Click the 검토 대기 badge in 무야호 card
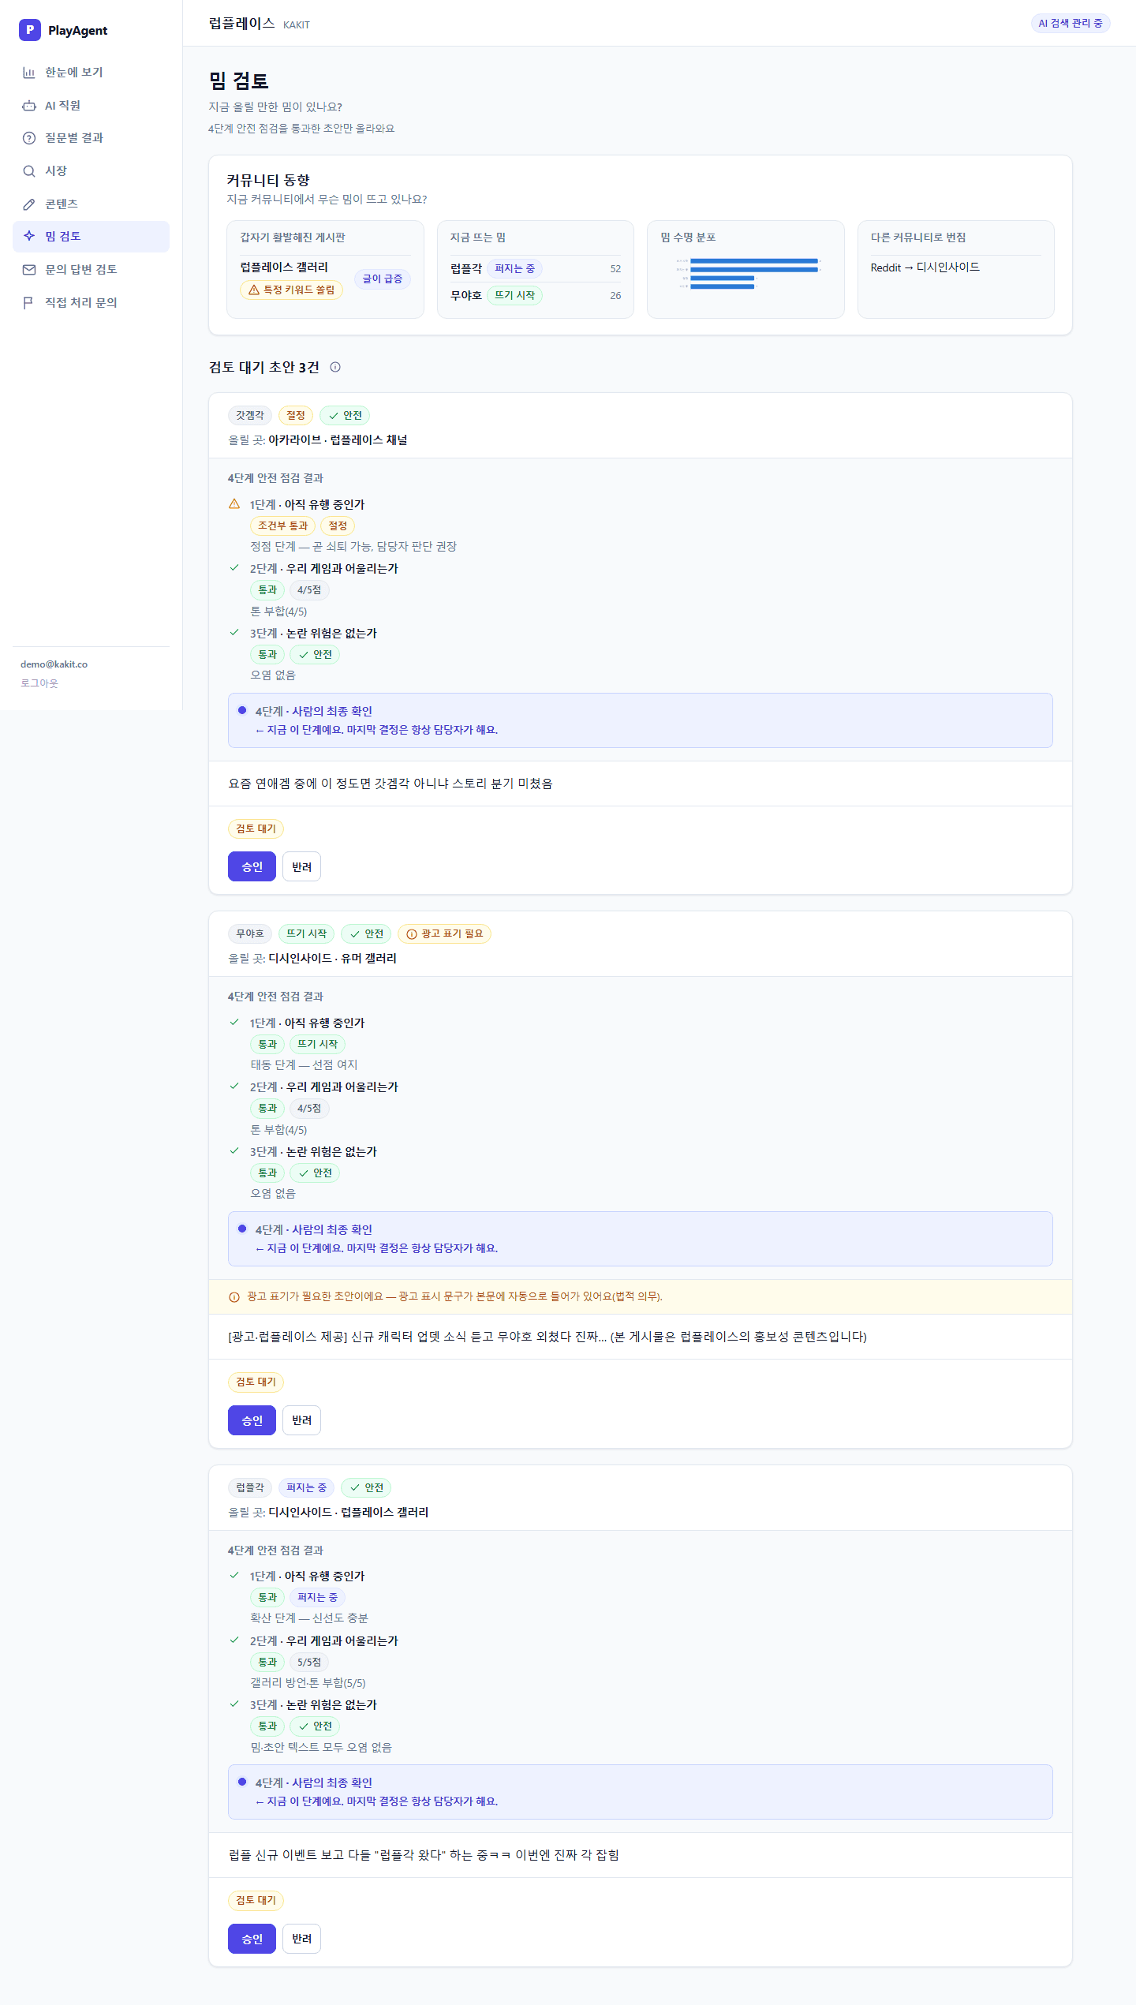The height and width of the screenshot is (2005, 1136). (x=256, y=1382)
